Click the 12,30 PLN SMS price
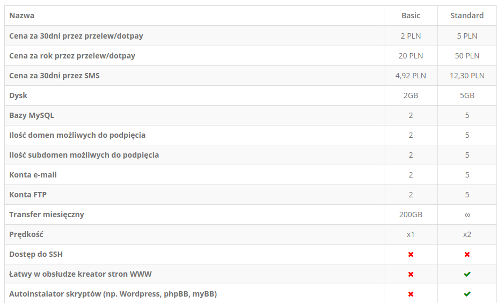 coord(467,76)
